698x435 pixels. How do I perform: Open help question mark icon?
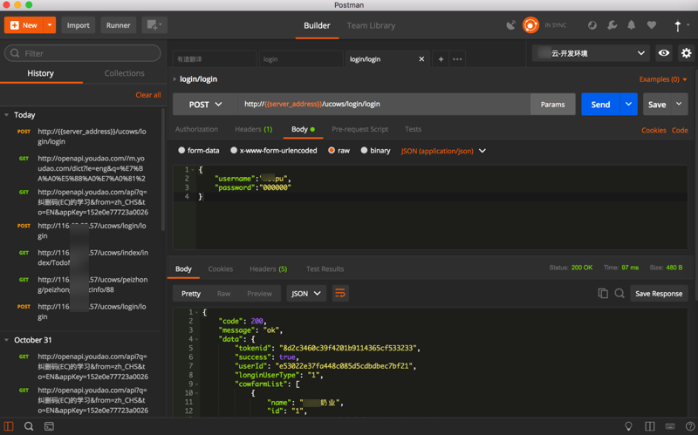tap(690, 426)
